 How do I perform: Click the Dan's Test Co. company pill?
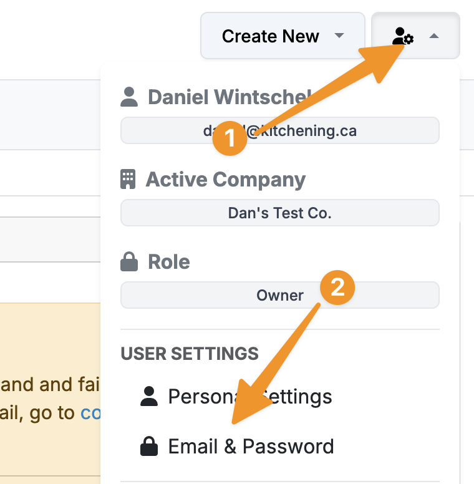[279, 213]
